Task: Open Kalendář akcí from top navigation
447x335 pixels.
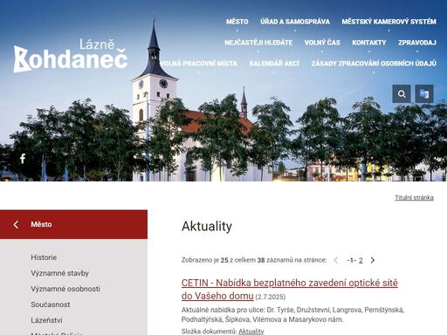Action: 274,64
